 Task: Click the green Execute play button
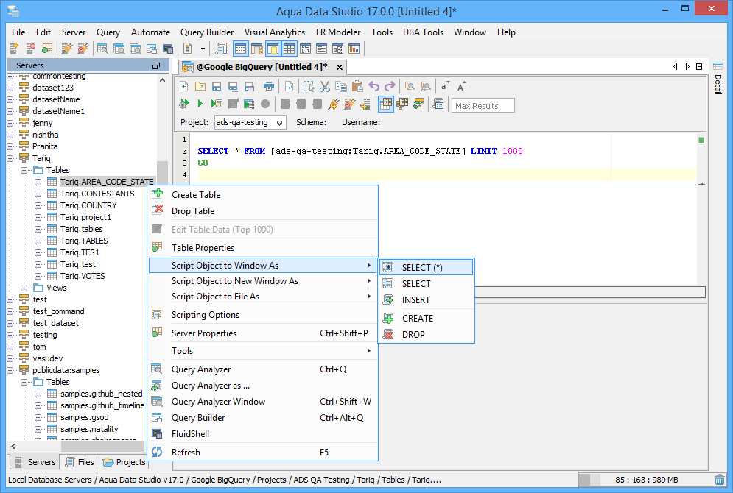tap(200, 104)
